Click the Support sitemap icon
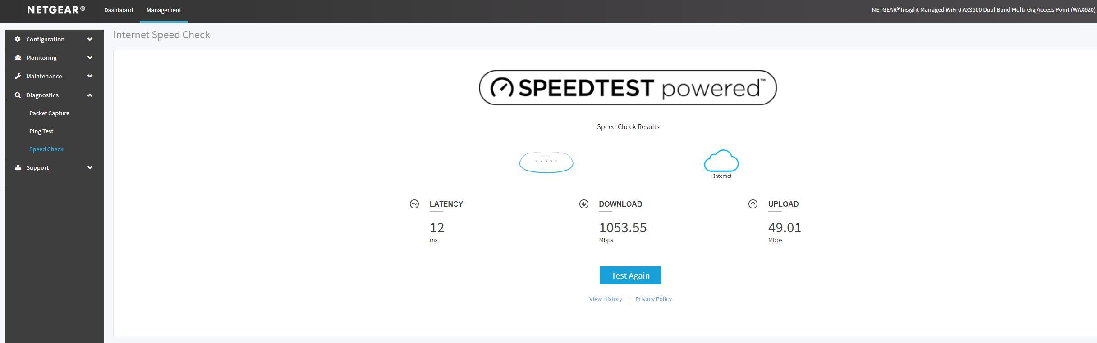 point(18,167)
